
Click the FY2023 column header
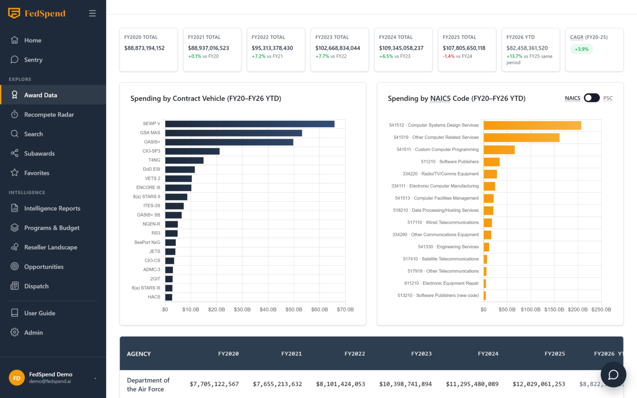[x=421, y=354]
